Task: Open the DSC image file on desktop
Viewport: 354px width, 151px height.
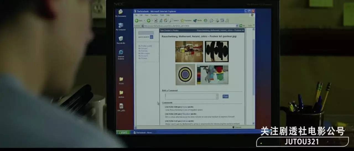Action: pos(121,107)
